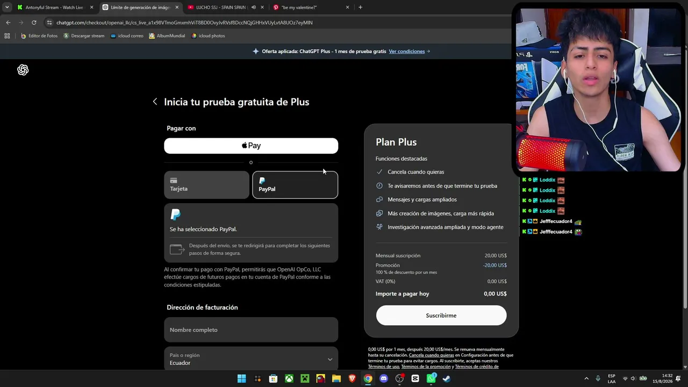This screenshot has height=387, width=688.
Task: Click the browser back arrow
Action: coord(8,23)
